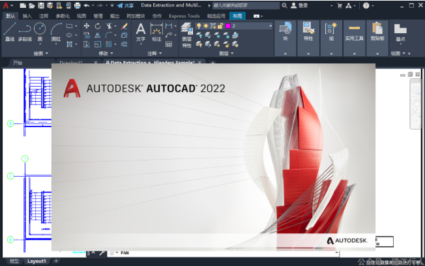Select the Move tool in the modify panel
The height and width of the screenshot is (266, 425).
[x=87, y=26]
